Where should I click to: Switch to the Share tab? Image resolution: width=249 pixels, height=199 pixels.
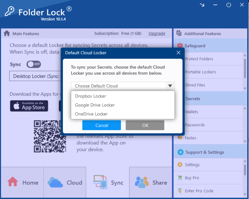click(x=151, y=182)
